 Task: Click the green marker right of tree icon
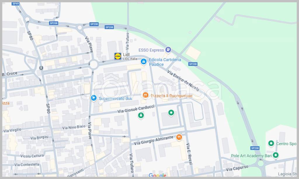(x=171, y=113)
